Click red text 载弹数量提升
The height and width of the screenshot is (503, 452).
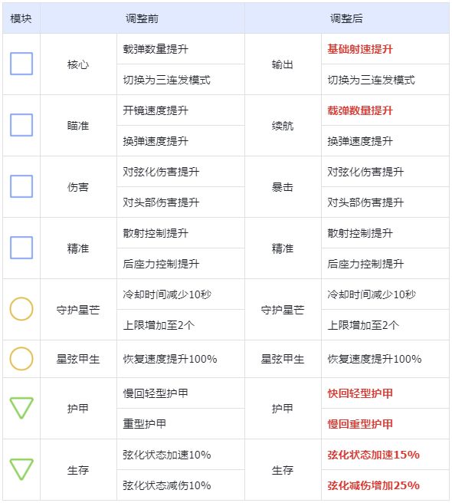[360, 110]
